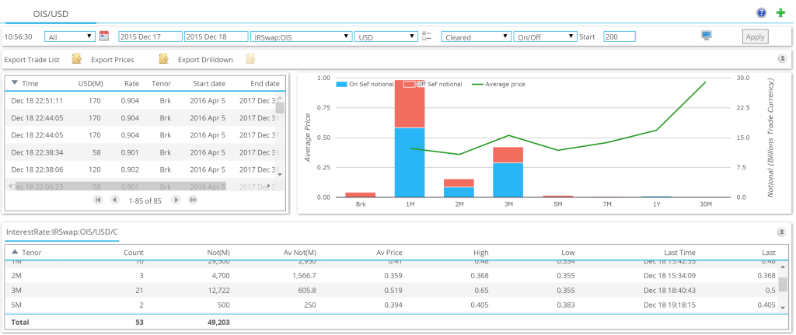This screenshot has height=335, width=796.
Task: Collapse the export toolbar panel
Action: click(782, 59)
